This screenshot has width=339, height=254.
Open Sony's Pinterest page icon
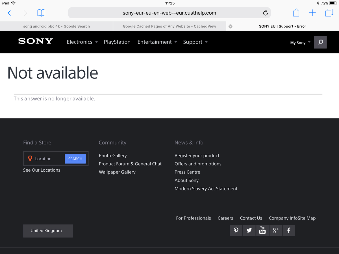[x=236, y=231]
